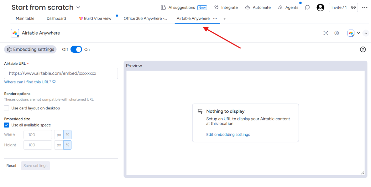Click the Height value field

38,145
